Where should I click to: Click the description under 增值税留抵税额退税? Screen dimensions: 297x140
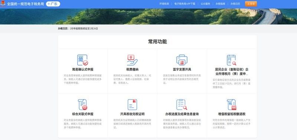pos(231,124)
